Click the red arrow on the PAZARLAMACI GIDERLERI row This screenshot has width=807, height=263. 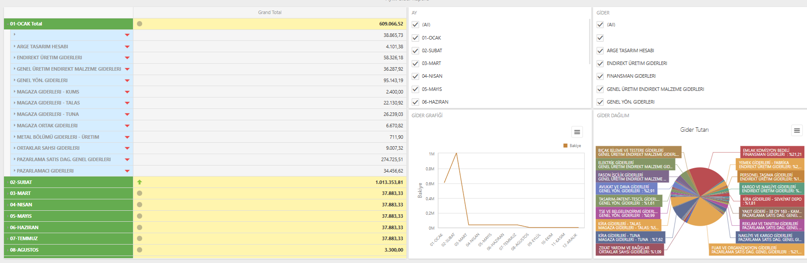127,171
